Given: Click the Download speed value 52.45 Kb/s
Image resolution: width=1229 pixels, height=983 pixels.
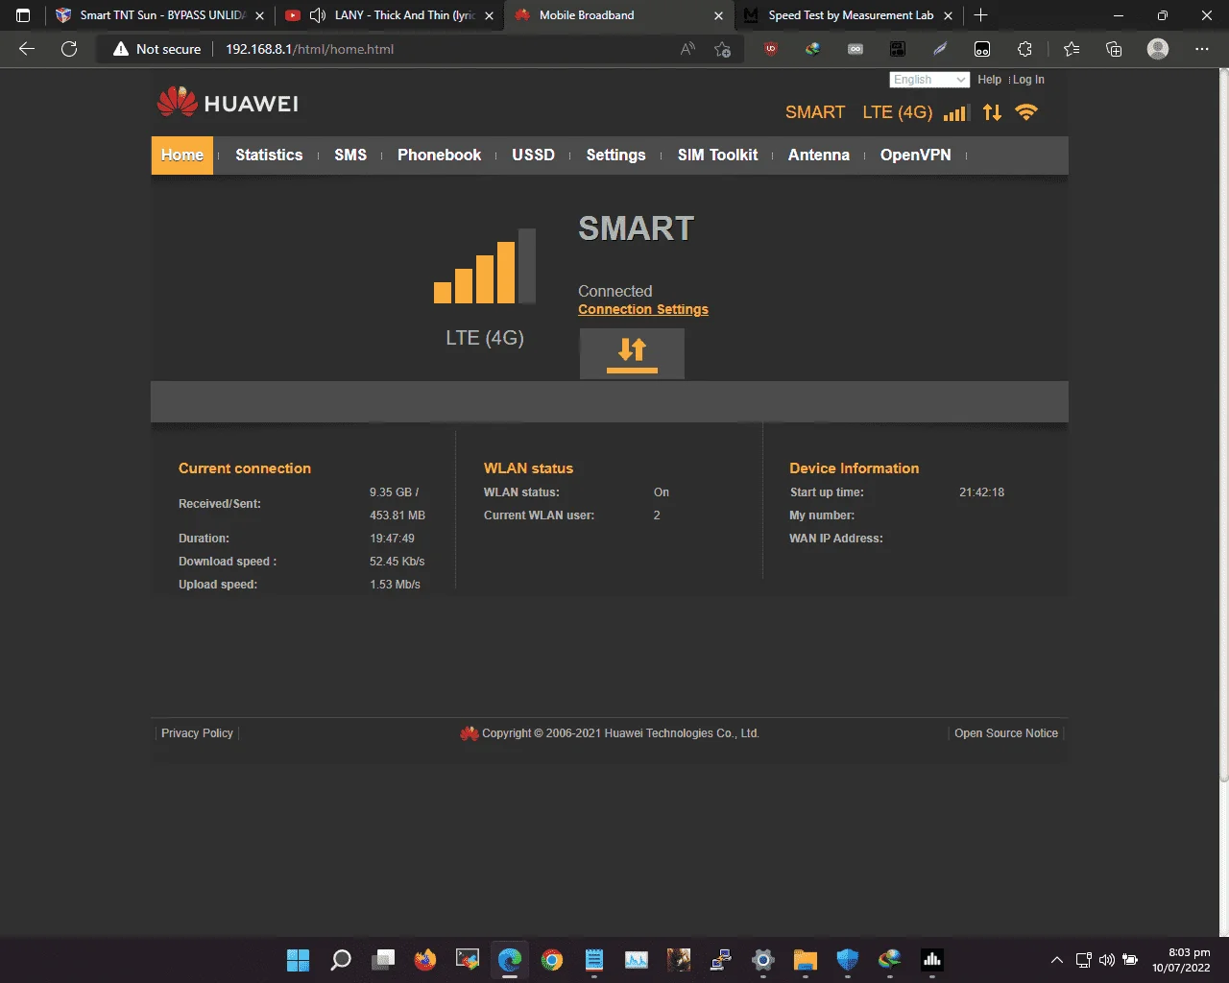Looking at the screenshot, I should [398, 562].
